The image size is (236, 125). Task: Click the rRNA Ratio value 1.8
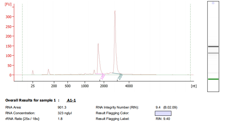[60, 119]
